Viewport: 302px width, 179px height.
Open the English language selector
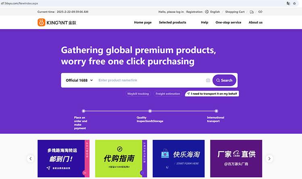pyautogui.click(x=215, y=12)
